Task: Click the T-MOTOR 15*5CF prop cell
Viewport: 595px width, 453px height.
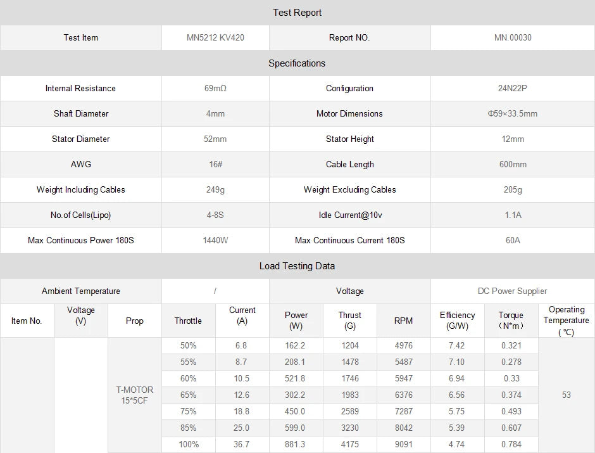Action: point(134,395)
